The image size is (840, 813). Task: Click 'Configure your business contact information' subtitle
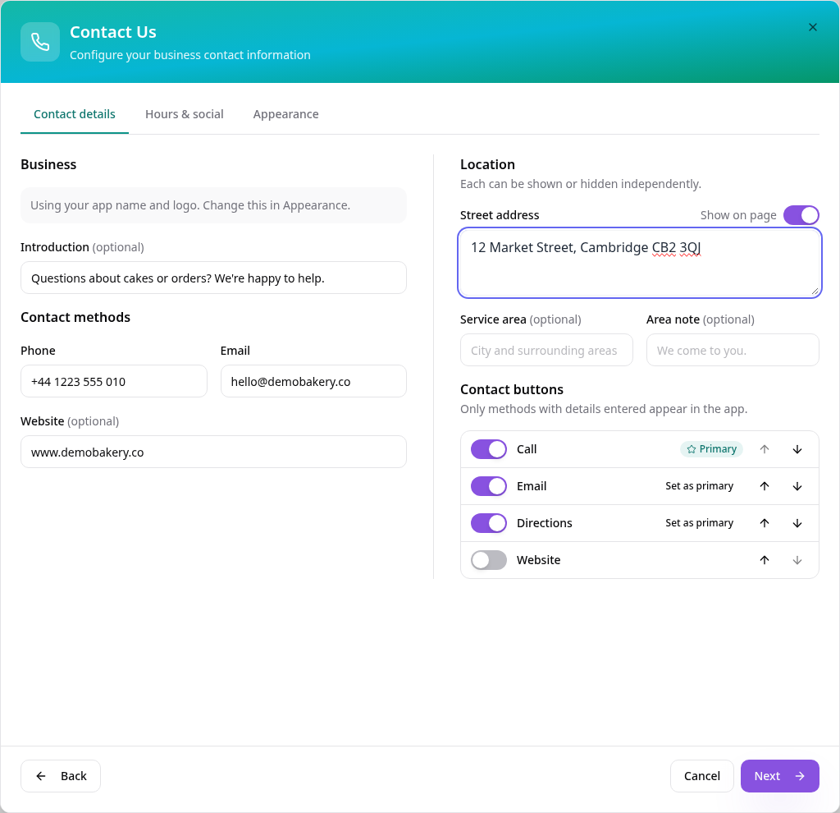coord(190,55)
